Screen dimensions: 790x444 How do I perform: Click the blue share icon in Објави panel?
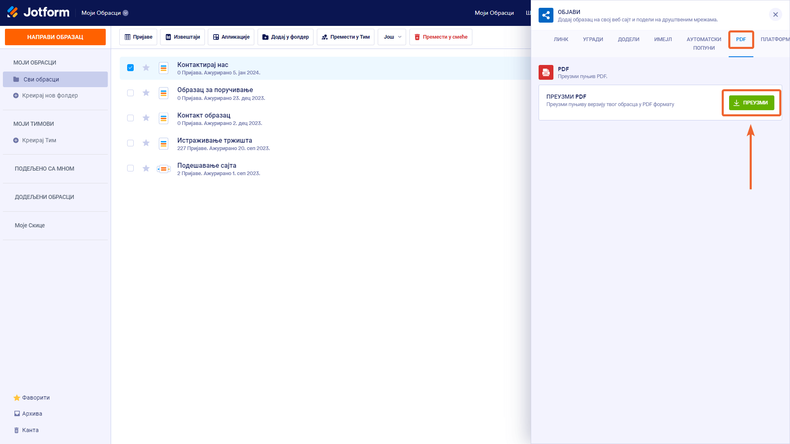[546, 16]
